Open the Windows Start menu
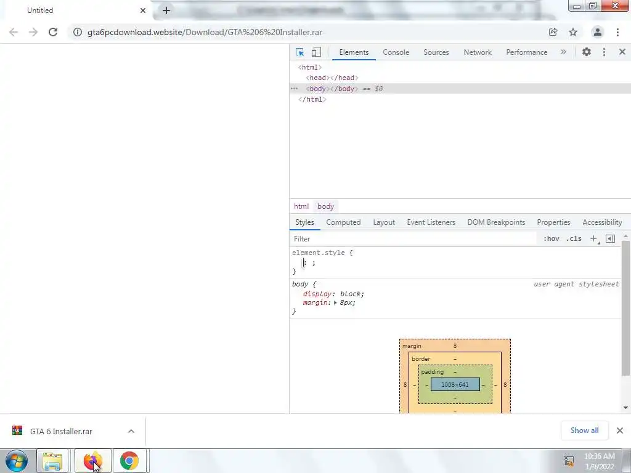631x473 pixels. pos(17,461)
